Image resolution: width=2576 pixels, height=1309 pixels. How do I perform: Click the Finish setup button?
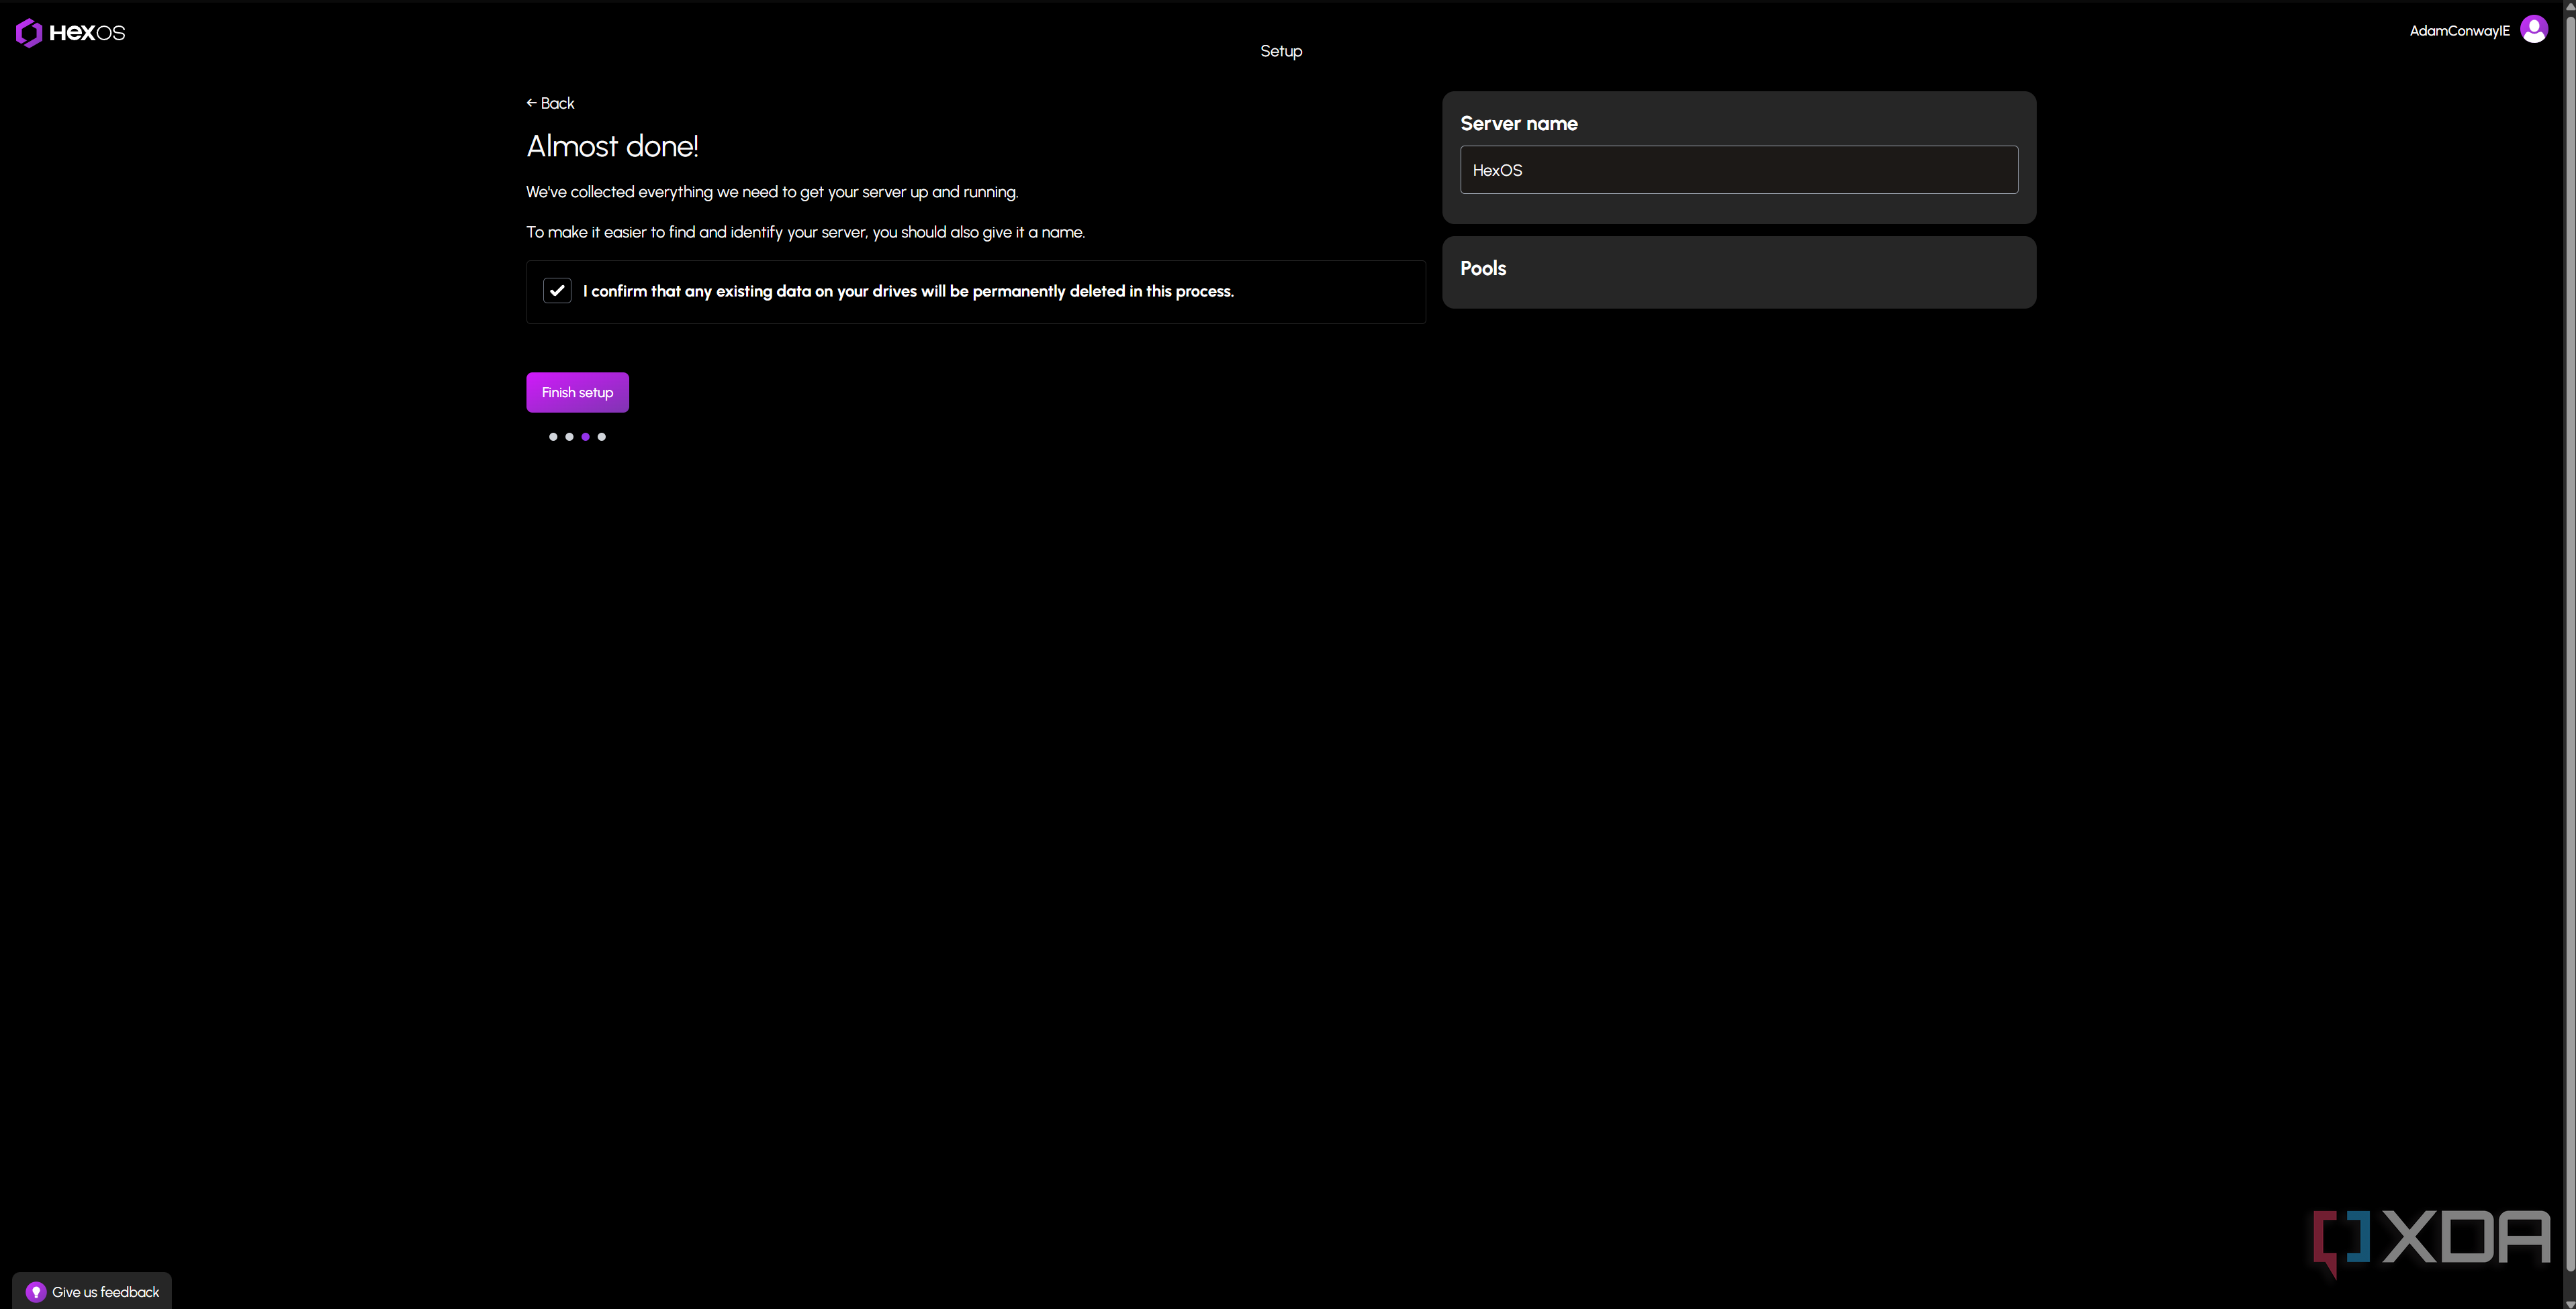pyautogui.click(x=577, y=392)
